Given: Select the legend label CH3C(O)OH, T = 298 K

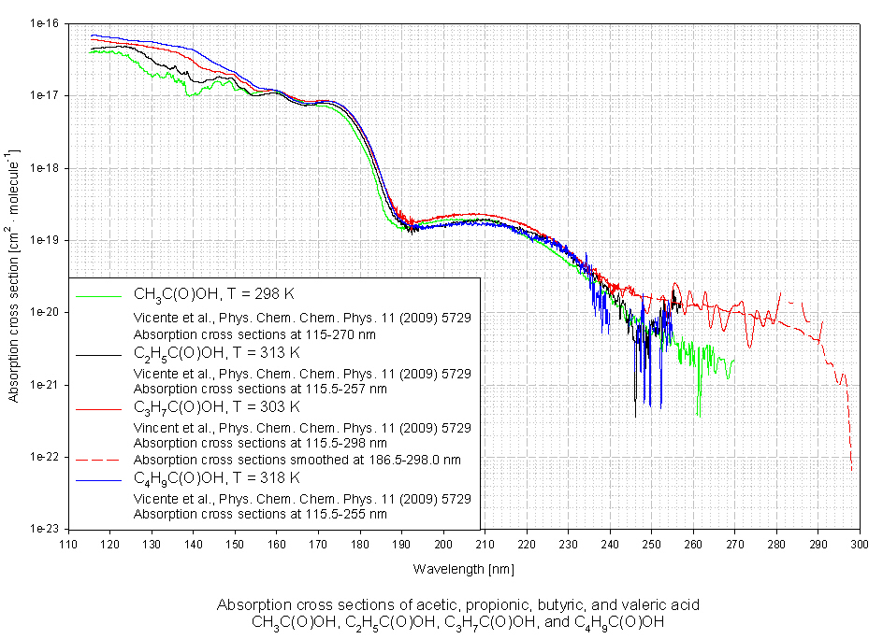Looking at the screenshot, I should [x=216, y=296].
